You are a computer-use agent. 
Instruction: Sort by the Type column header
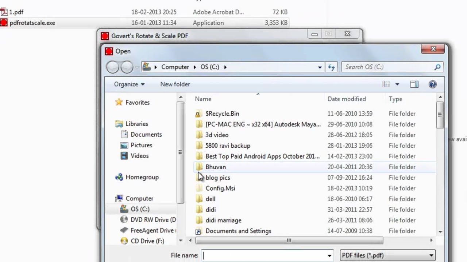395,99
